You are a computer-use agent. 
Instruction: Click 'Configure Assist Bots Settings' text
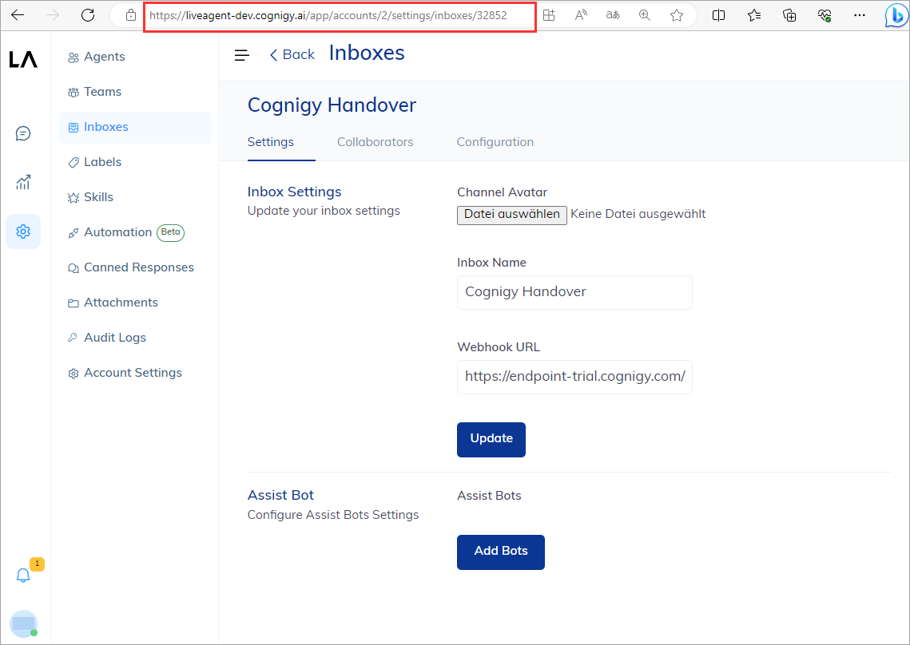pos(333,515)
